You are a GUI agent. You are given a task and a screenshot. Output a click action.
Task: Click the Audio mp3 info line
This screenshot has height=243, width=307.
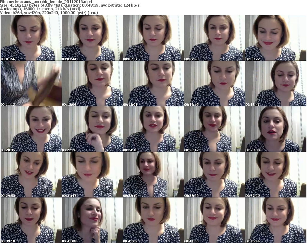pos(40,9)
